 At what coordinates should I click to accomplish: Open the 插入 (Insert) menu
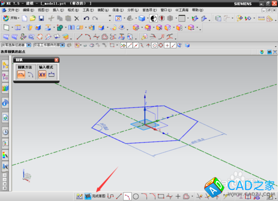(x=58, y=10)
